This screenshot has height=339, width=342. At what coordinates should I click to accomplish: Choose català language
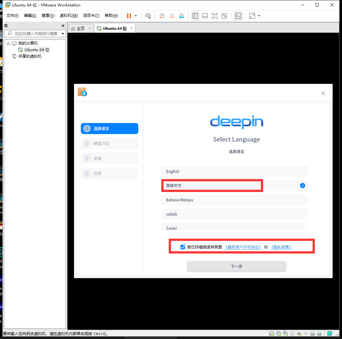(234, 214)
